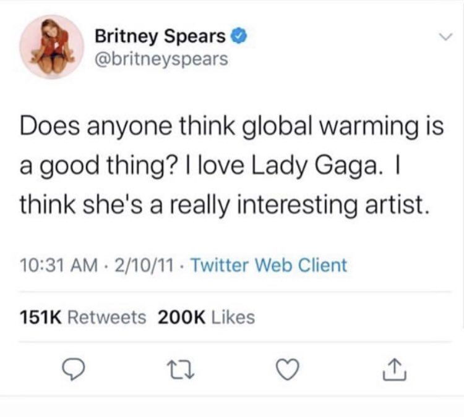This screenshot has height=417, width=464.
Task: Click the reply speech bubble icon
Action: click(x=74, y=369)
